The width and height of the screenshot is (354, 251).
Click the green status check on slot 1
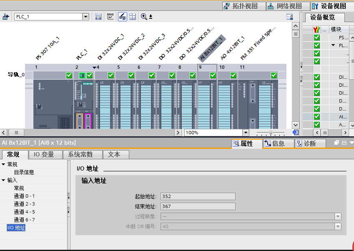coord(69,75)
